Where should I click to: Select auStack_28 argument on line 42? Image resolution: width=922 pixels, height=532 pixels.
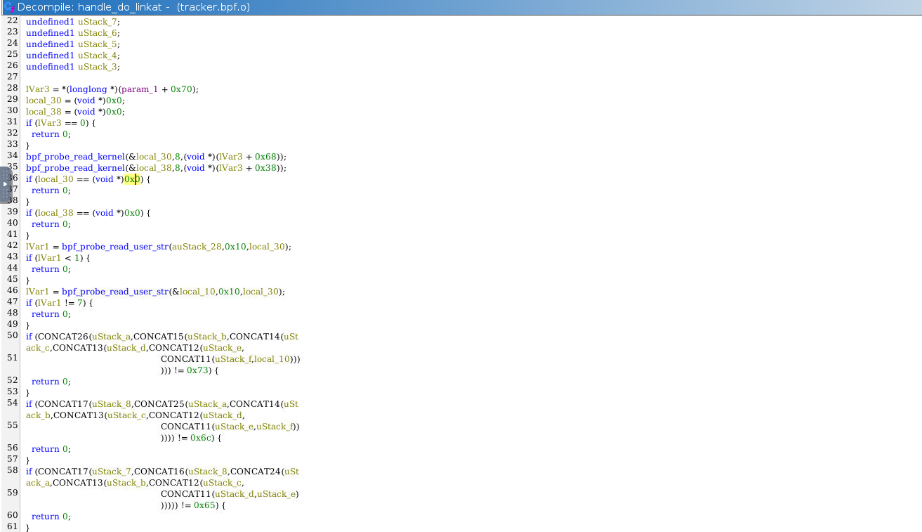[x=197, y=247]
